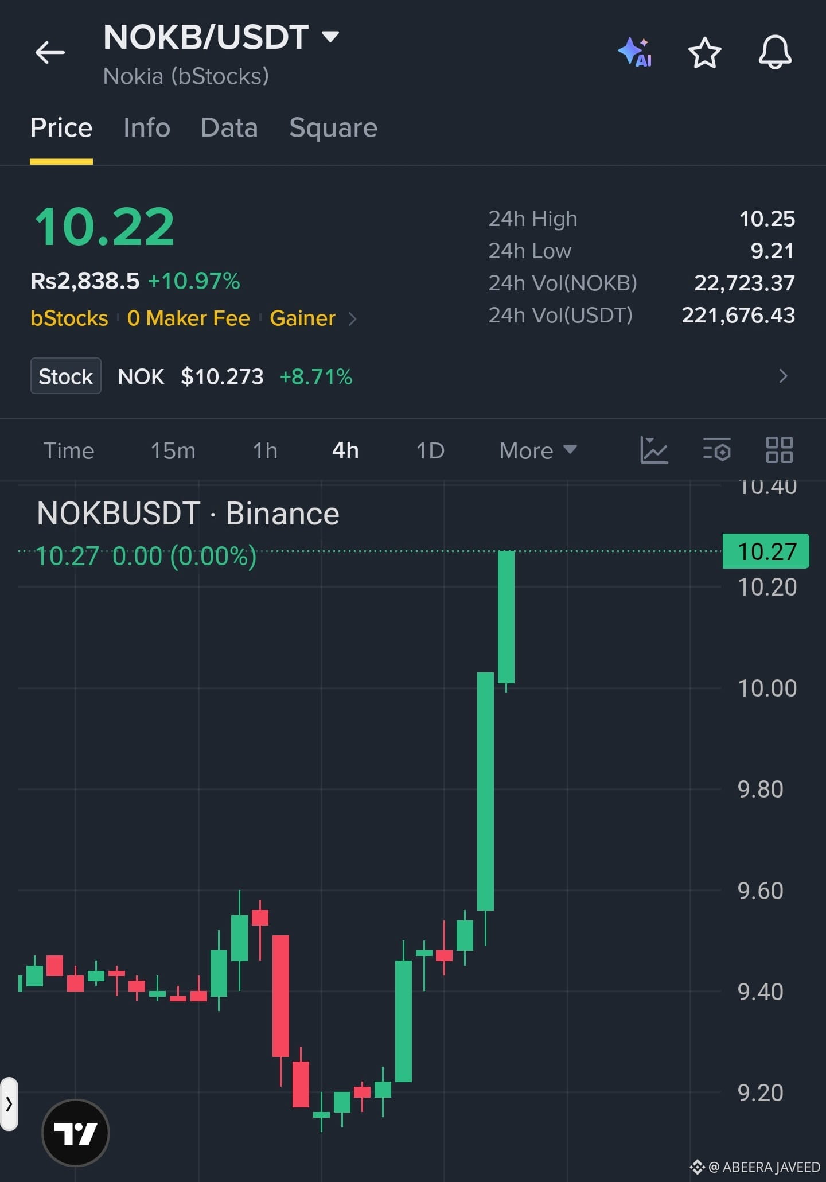This screenshot has width=826, height=1182.
Task: Expand the More timeframes dropdown
Action: coord(538,450)
